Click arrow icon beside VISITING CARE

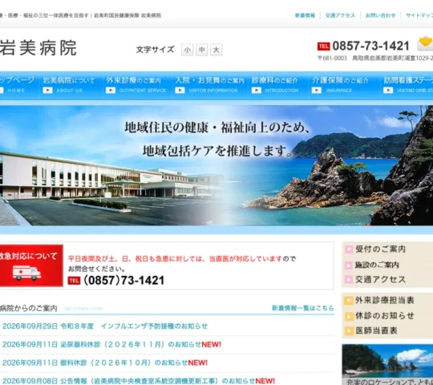coord(388,91)
